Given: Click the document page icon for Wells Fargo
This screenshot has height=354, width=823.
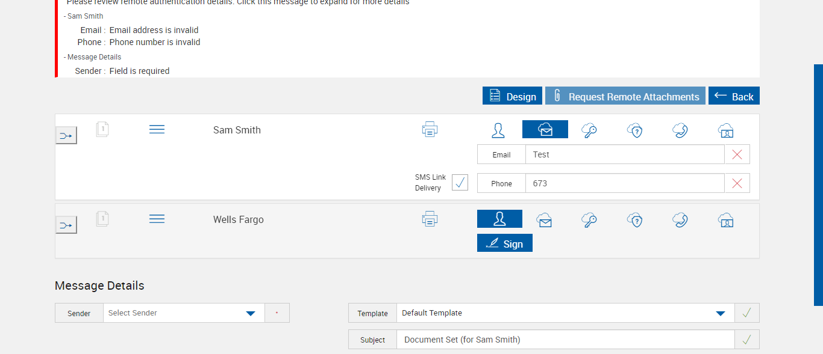Looking at the screenshot, I should [x=102, y=219].
